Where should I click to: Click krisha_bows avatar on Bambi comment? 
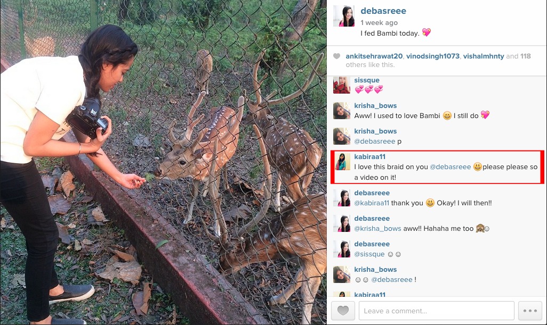click(x=342, y=111)
